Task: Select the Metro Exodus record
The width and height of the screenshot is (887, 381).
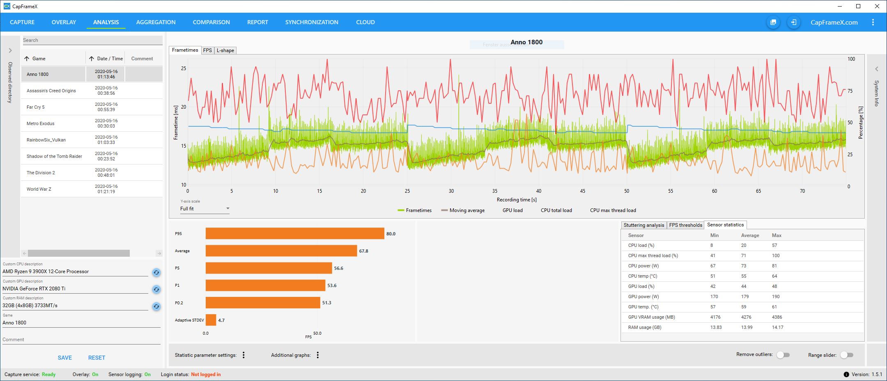Action: pyautogui.click(x=92, y=123)
